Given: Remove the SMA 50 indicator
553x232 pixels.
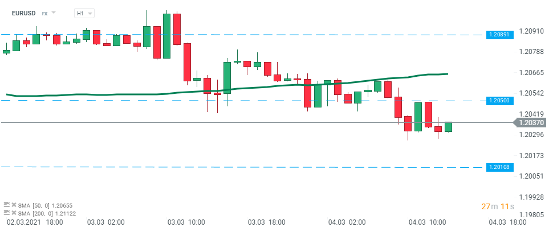Looking at the screenshot, I should coord(13,205).
